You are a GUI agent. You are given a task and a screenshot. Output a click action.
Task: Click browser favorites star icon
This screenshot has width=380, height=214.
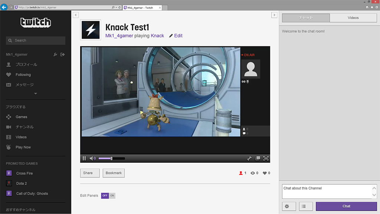372,7
